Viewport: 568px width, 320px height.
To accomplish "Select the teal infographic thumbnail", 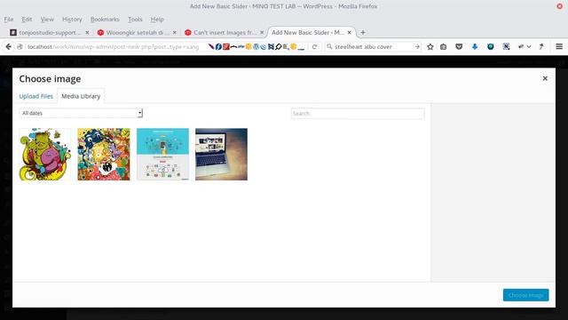I will click(x=162, y=154).
